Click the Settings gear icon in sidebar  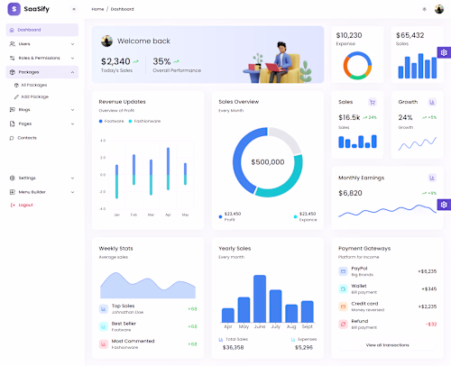tap(12, 178)
